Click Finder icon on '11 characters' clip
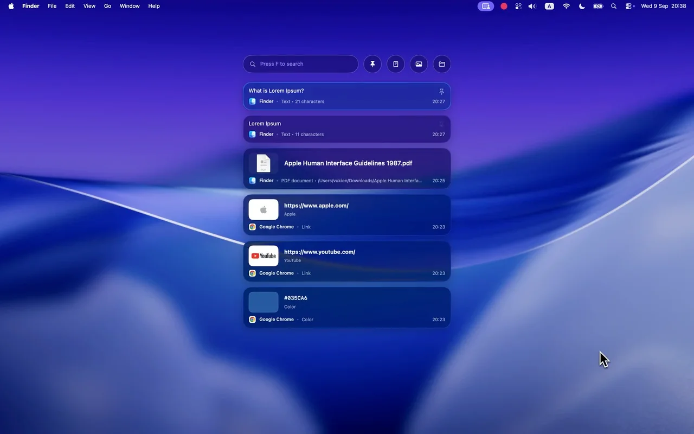 pos(252,134)
